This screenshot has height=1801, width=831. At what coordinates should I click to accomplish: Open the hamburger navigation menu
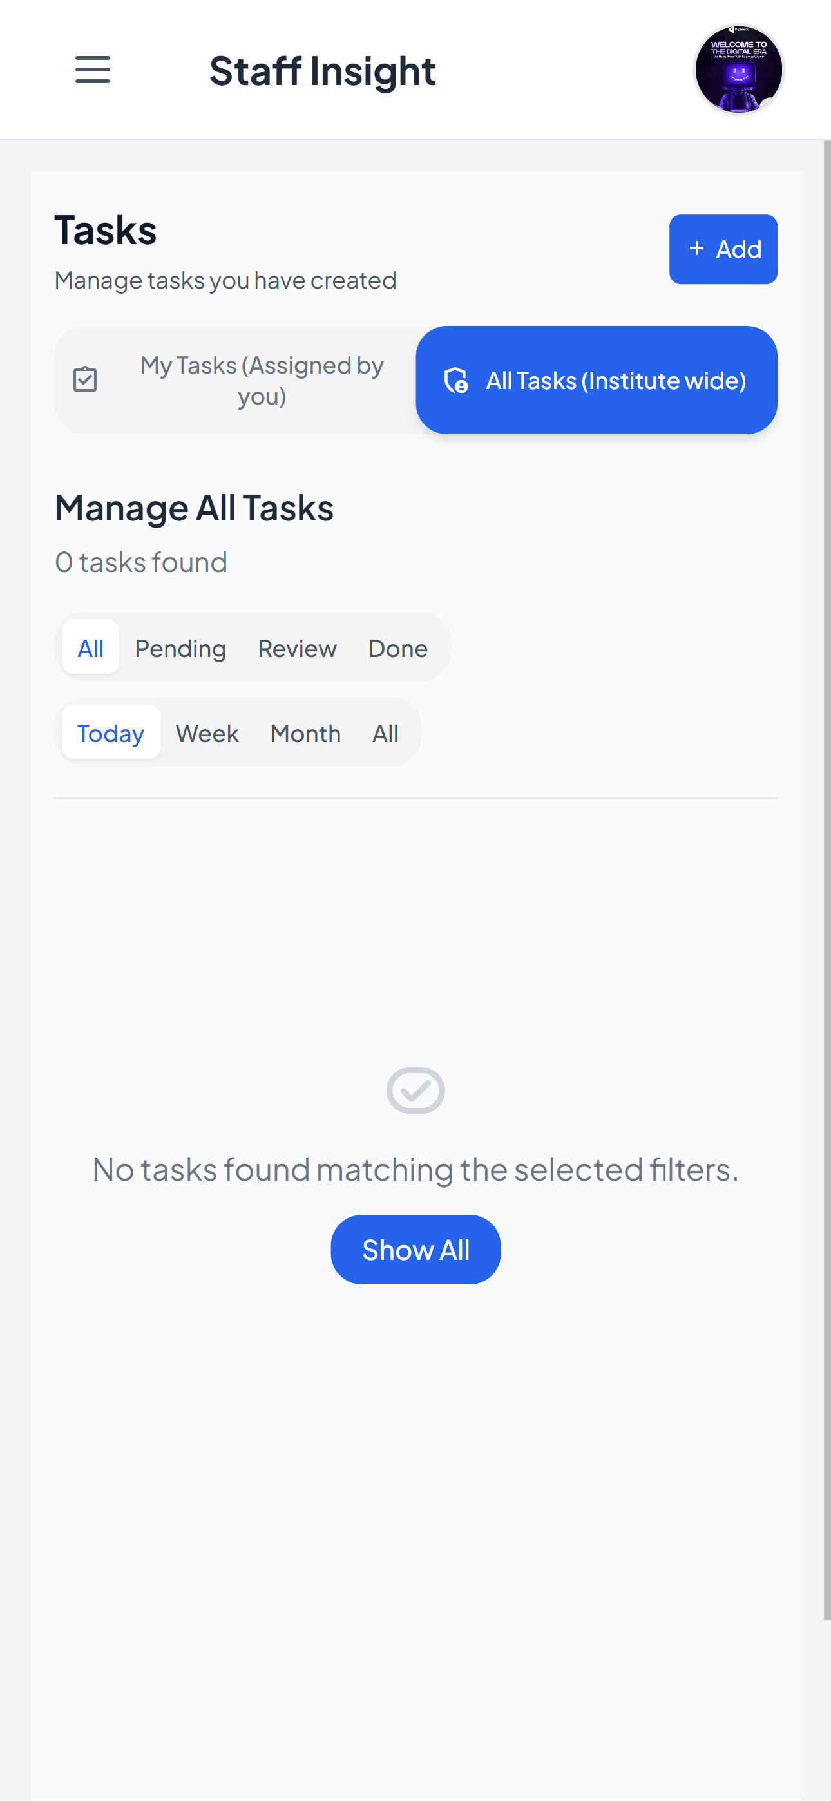pyautogui.click(x=92, y=70)
